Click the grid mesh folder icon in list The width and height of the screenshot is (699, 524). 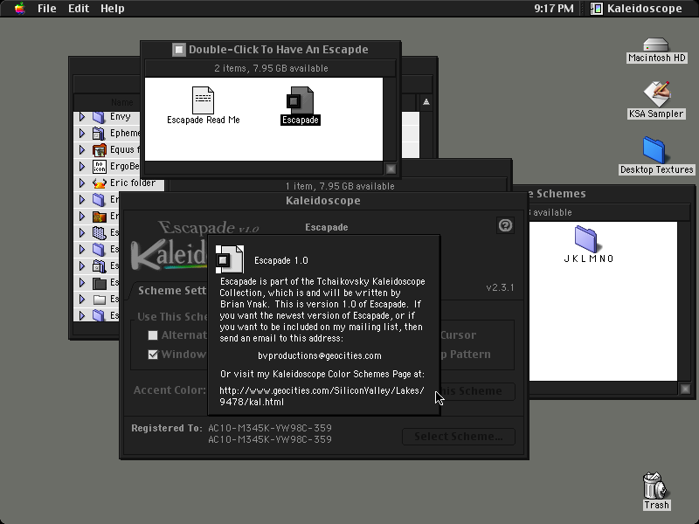pyautogui.click(x=99, y=233)
